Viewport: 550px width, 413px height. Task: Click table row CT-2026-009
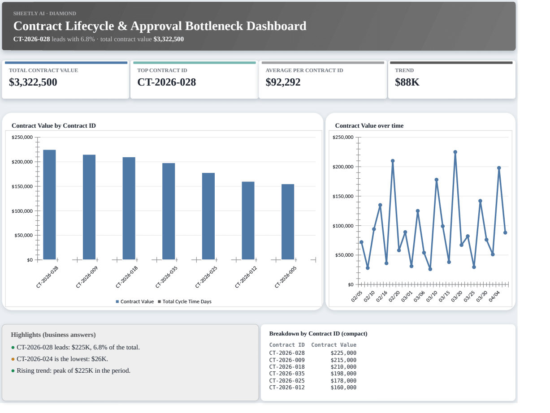(313, 360)
